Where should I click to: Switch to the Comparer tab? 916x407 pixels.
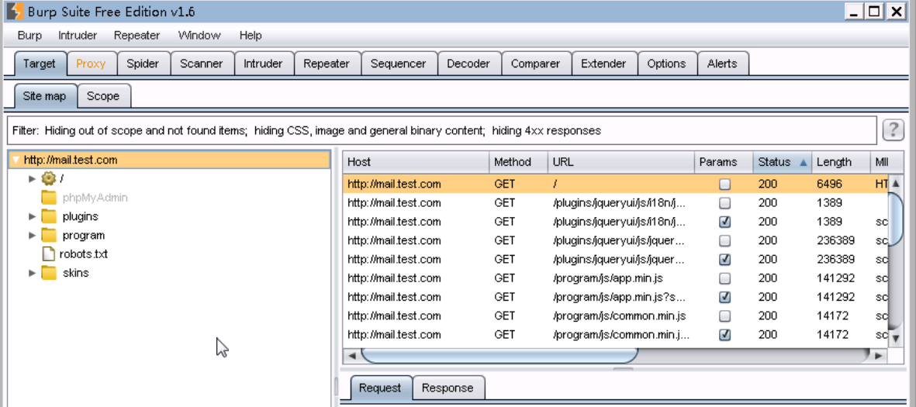click(x=536, y=64)
